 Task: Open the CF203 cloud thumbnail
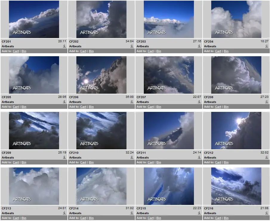click(169, 19)
